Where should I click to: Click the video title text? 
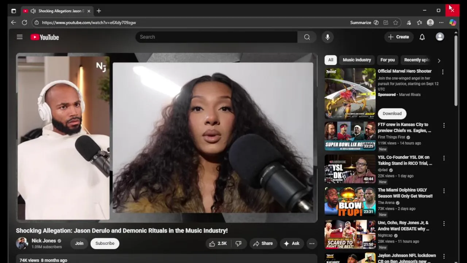click(x=121, y=230)
